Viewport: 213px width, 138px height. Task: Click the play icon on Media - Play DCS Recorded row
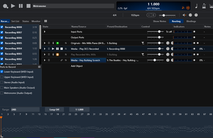click(53, 49)
